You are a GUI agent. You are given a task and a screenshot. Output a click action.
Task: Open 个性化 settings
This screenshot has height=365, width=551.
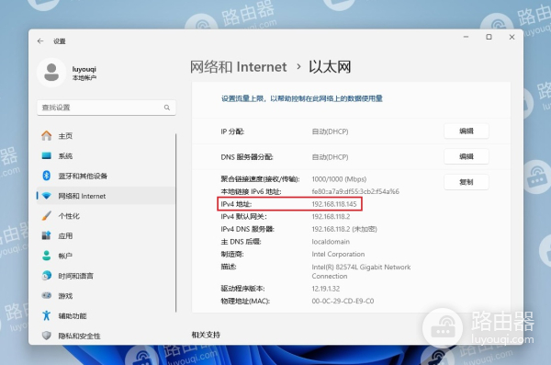point(107,216)
